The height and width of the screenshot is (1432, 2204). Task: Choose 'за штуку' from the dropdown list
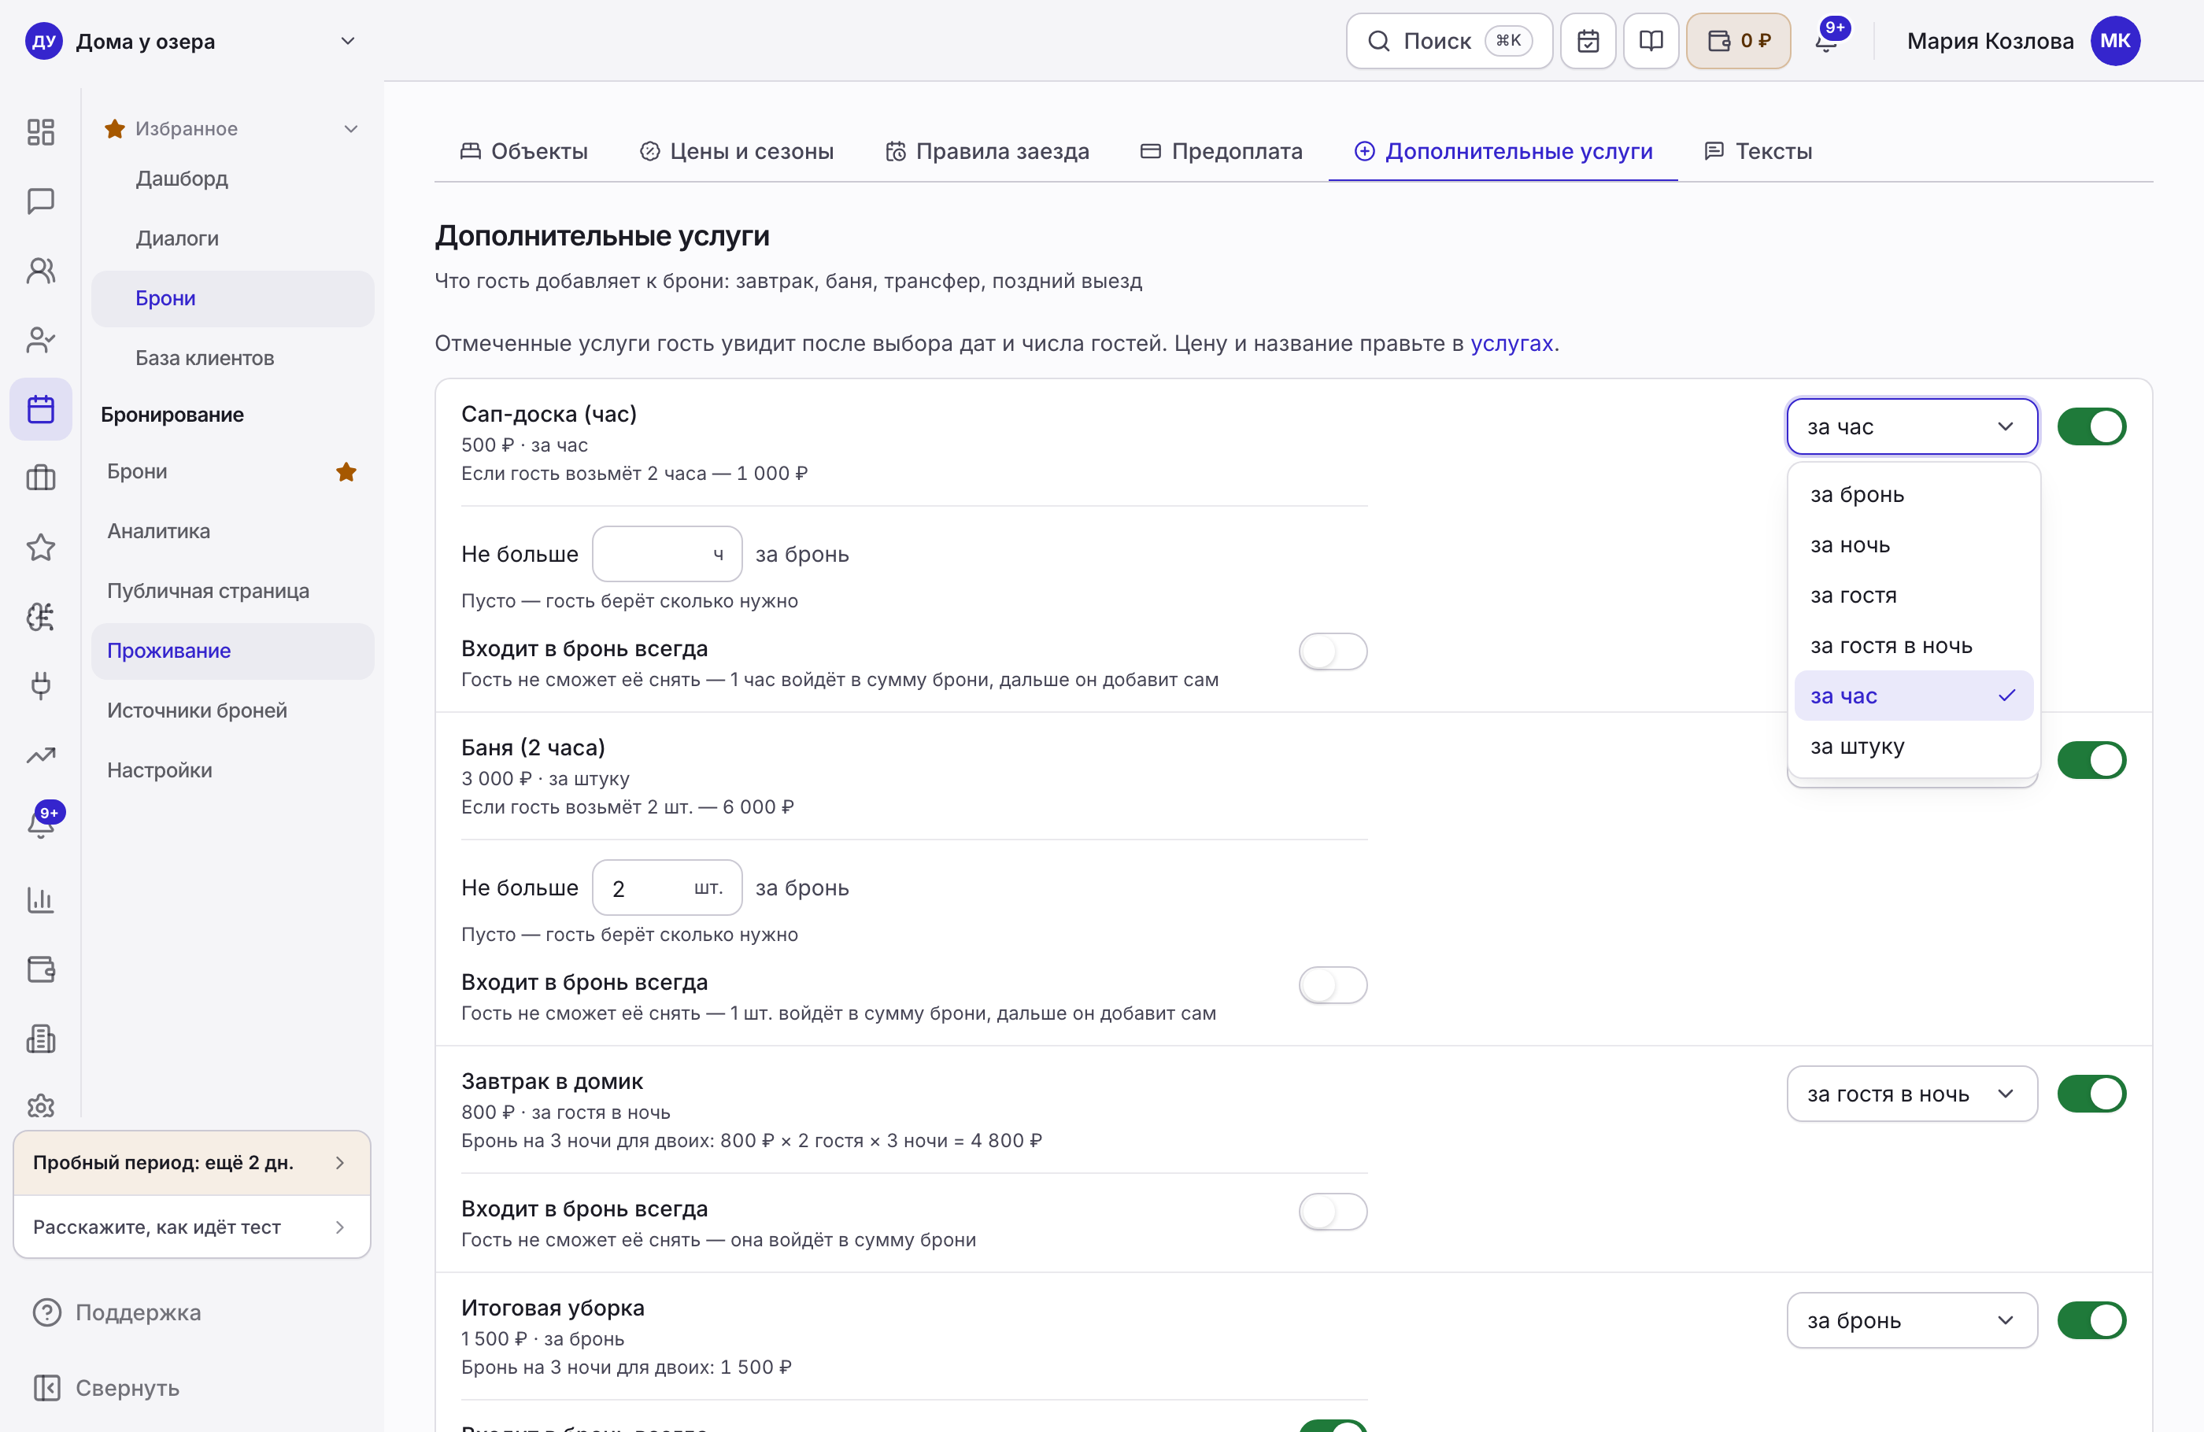point(1914,746)
